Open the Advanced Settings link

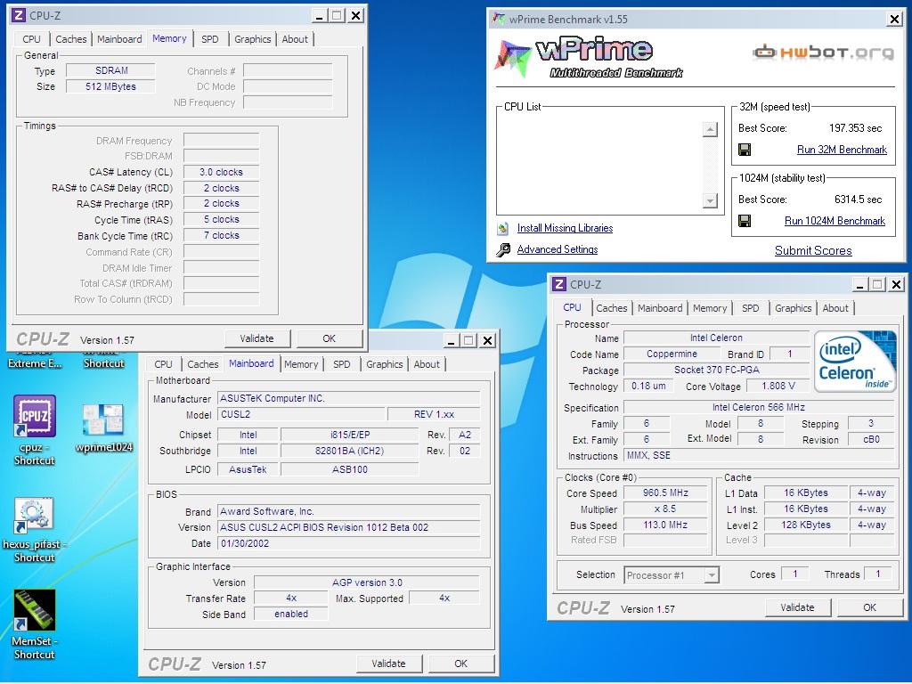click(x=558, y=249)
